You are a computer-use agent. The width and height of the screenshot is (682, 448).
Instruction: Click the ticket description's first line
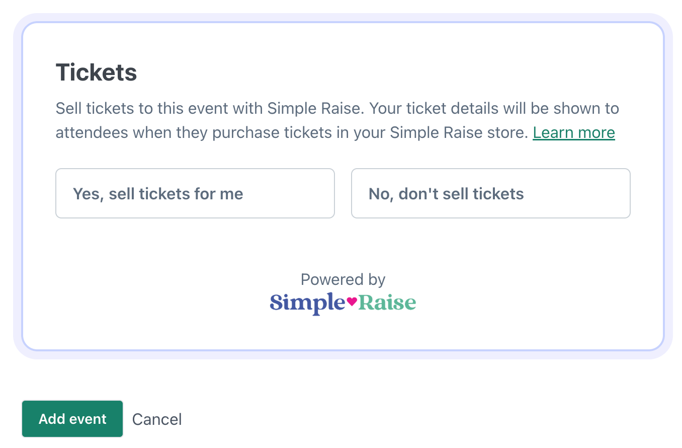click(x=337, y=108)
